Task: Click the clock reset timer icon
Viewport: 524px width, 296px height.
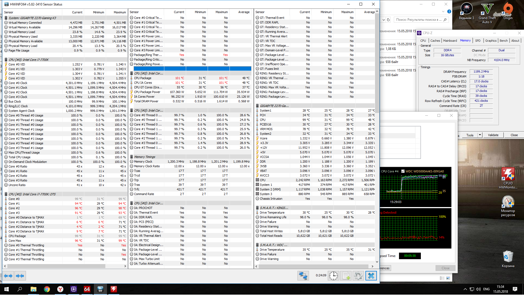Action: [x=333, y=276]
